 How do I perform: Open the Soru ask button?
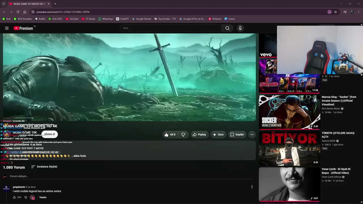point(218,135)
